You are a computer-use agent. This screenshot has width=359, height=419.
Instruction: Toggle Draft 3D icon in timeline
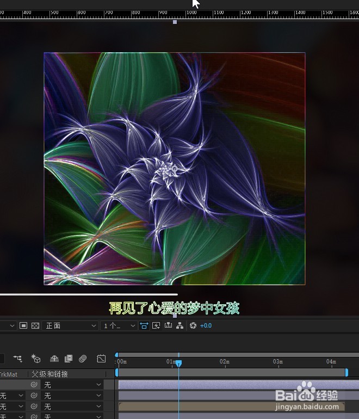pyautogui.click(x=36, y=359)
